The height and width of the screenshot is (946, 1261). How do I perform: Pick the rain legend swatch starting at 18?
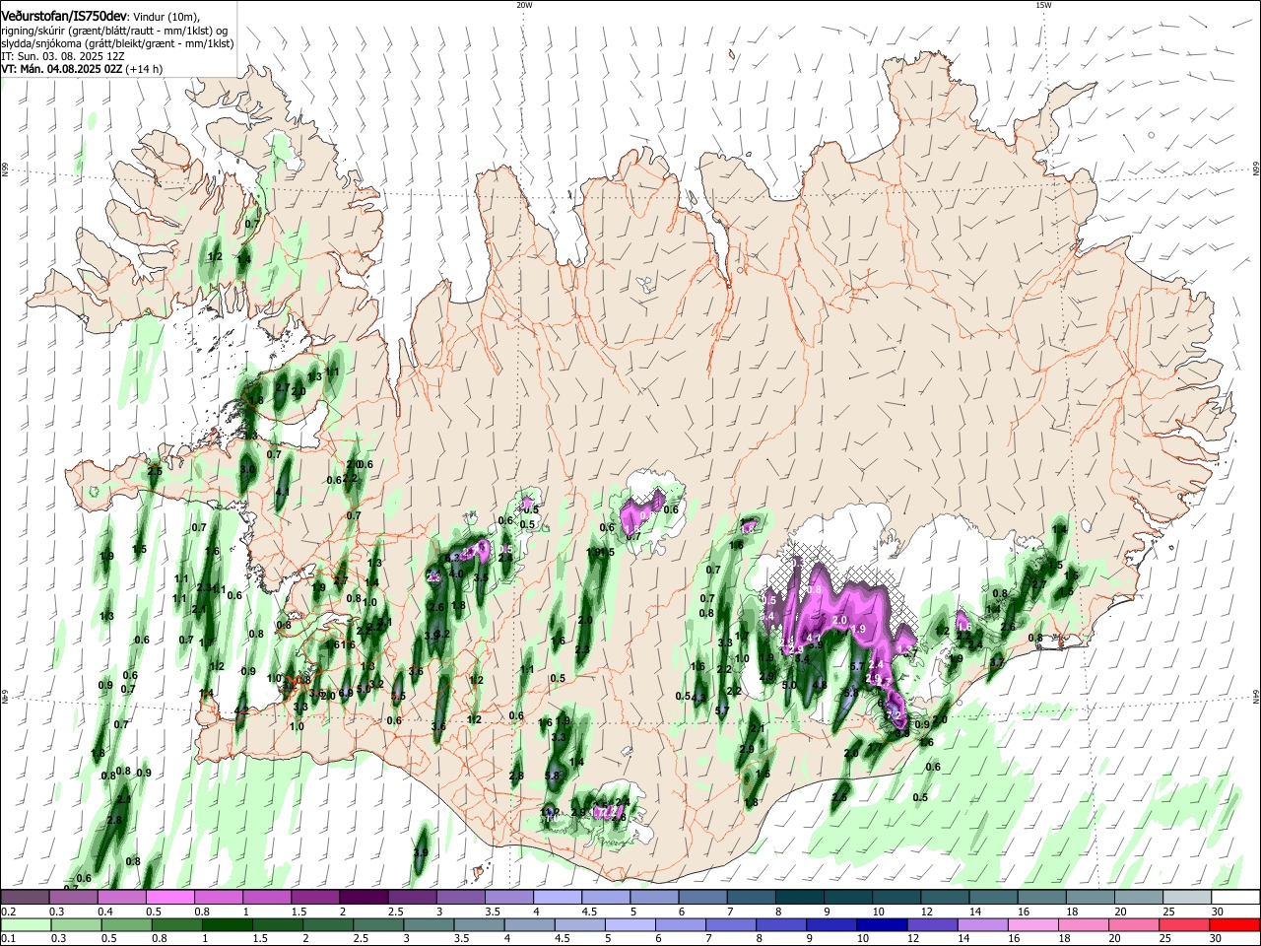tap(1085, 924)
